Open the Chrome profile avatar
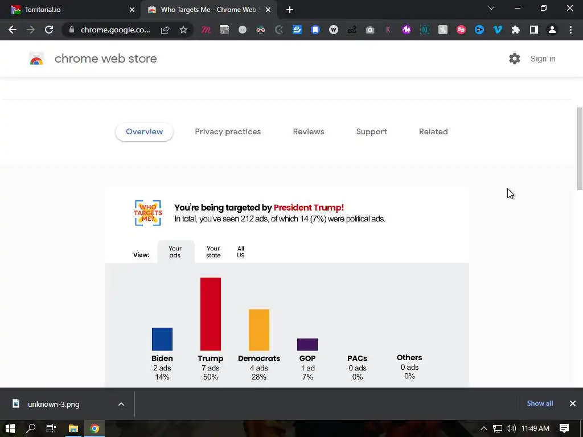 click(552, 30)
